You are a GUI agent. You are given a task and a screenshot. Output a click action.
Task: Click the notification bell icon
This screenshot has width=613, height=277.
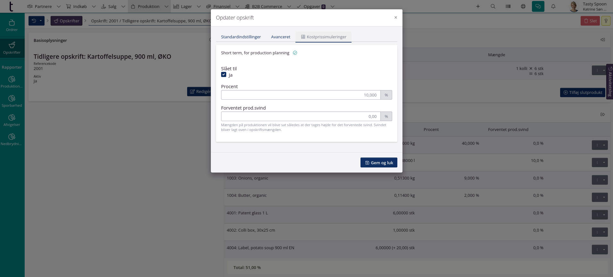[553, 6]
